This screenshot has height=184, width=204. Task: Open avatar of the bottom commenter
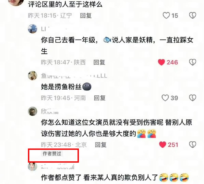pos(33,166)
